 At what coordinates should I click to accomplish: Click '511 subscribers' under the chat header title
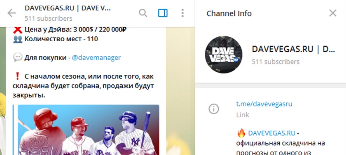pos(48,18)
